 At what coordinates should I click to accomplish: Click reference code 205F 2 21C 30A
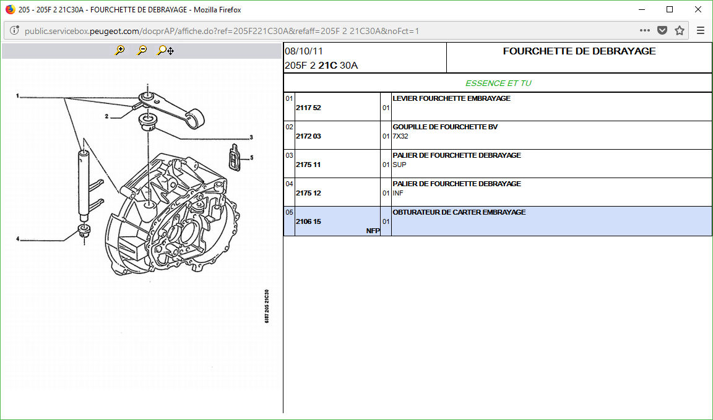tap(321, 66)
